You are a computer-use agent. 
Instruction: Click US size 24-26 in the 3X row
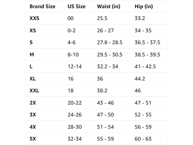pyautogui.click(x=75, y=115)
